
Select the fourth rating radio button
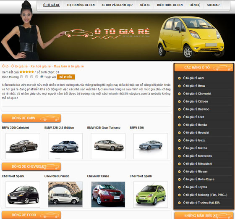[x=37, y=77]
